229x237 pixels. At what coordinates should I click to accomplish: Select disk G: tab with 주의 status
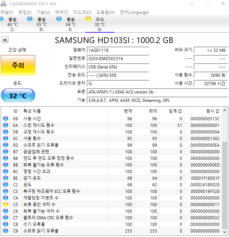pyautogui.click(x=100, y=24)
